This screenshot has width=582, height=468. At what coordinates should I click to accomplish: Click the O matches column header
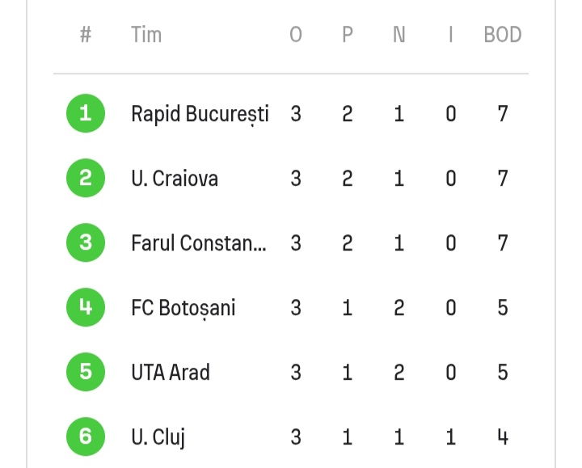[x=296, y=35]
